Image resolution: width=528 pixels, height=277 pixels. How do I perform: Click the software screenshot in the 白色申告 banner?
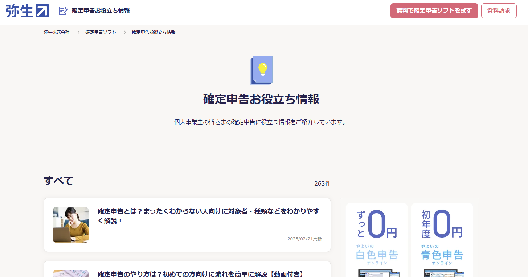click(376, 272)
